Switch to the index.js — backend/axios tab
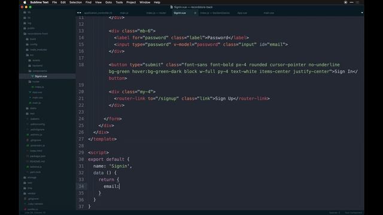The height and width of the screenshot is (215, 383). click(x=215, y=13)
